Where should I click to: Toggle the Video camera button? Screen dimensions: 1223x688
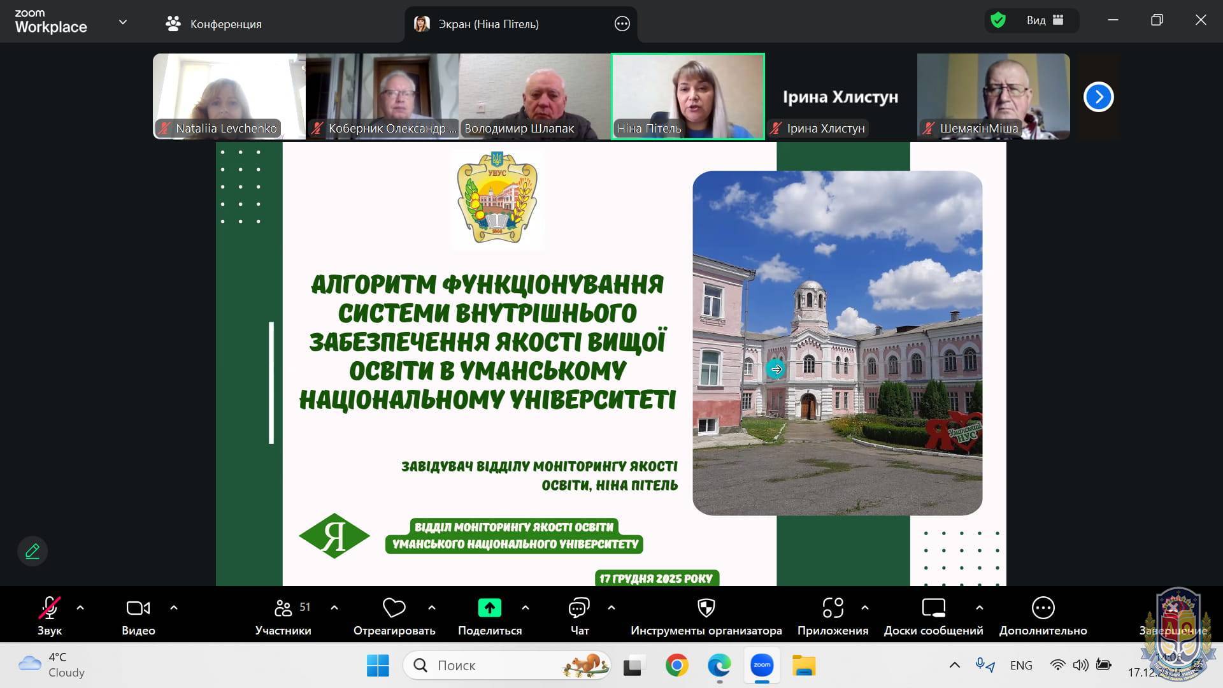(x=138, y=608)
